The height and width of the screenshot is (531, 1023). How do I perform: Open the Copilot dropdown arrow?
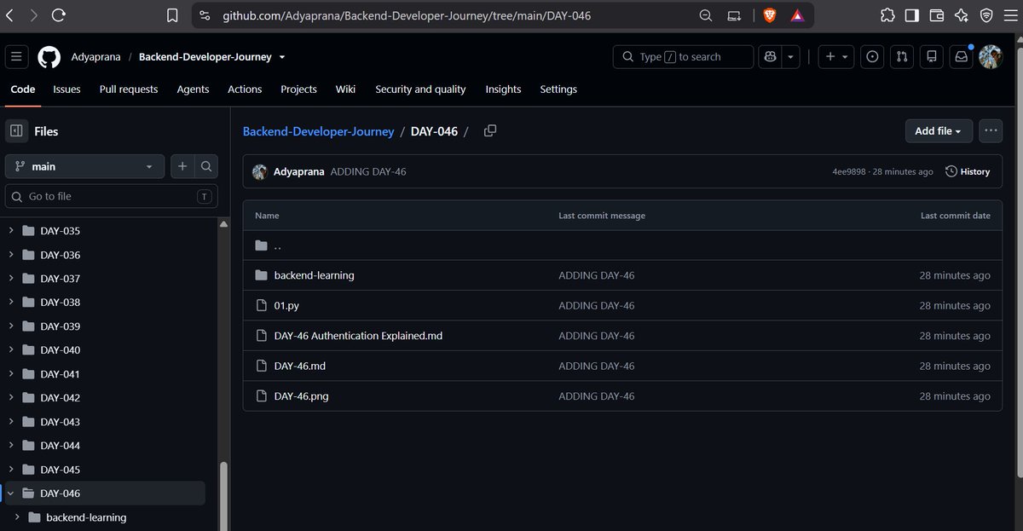[x=791, y=57]
